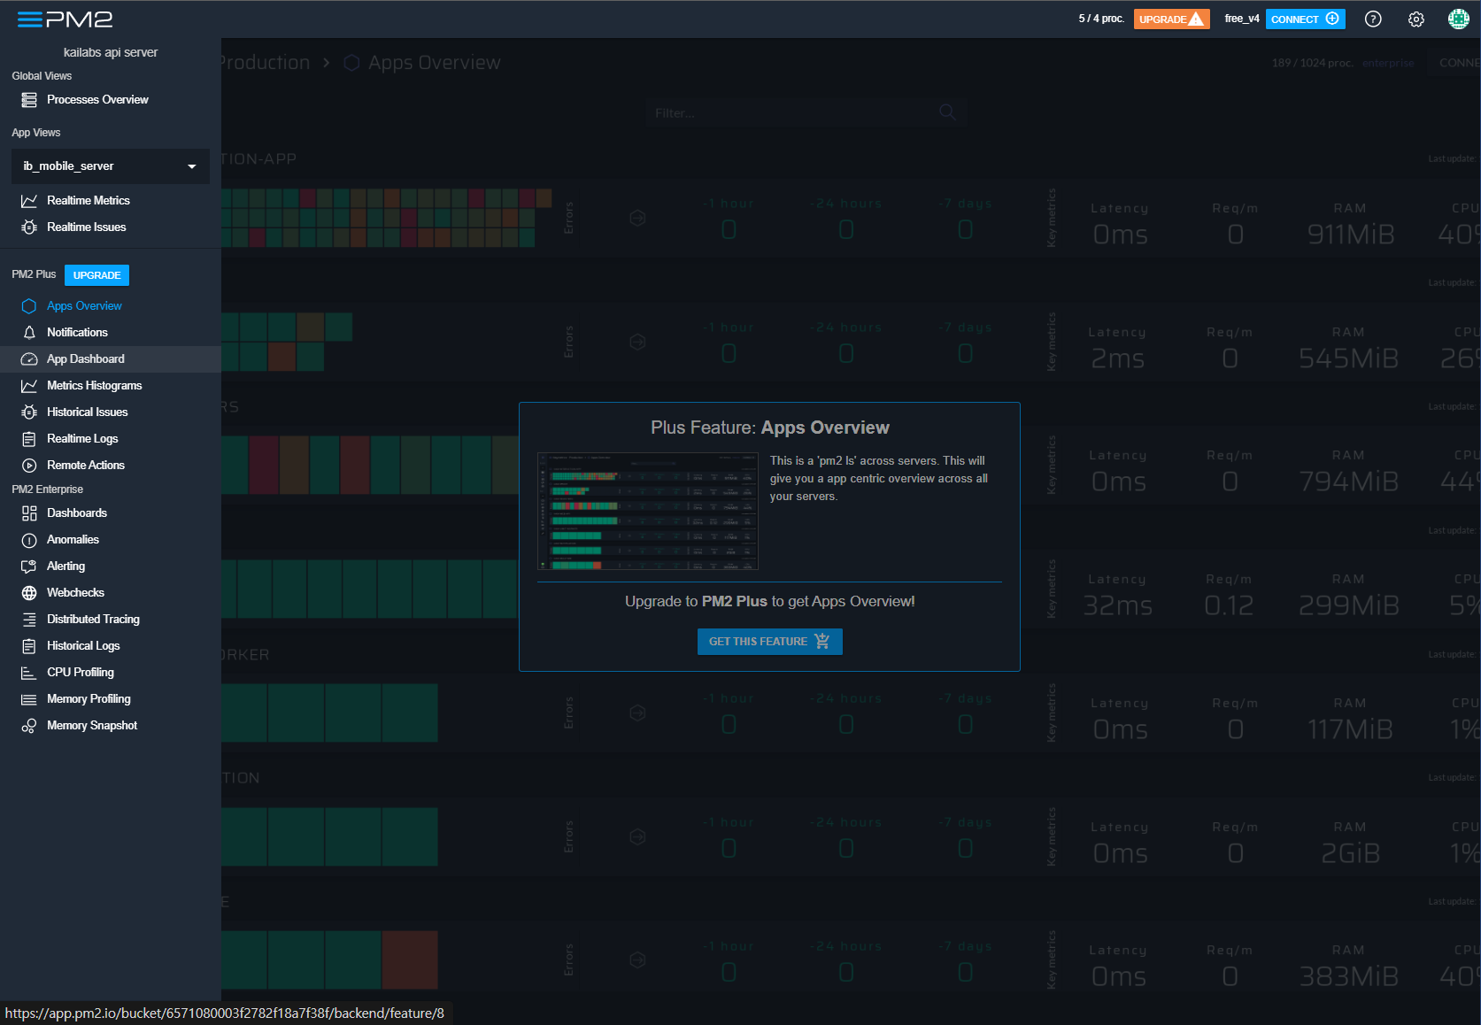Viewport: 1481px width, 1025px height.
Task: Click the Notifications bell icon
Action: point(29,333)
